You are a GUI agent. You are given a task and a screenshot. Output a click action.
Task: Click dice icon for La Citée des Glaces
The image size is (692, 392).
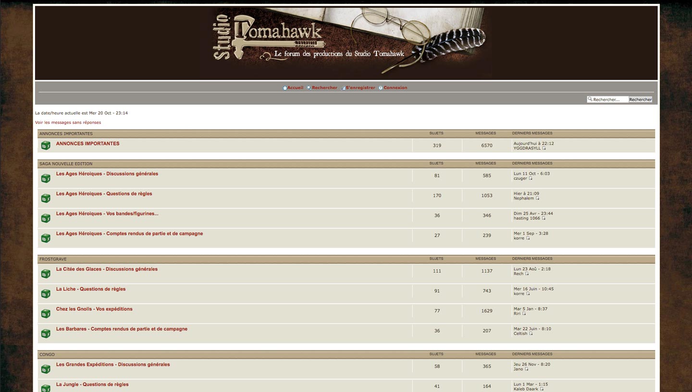[x=46, y=274]
